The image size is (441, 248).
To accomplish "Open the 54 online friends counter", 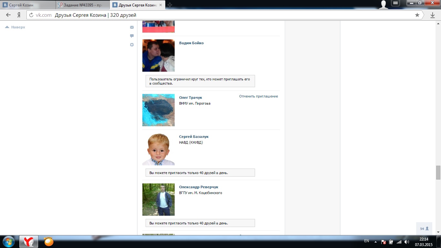I will (424, 229).
